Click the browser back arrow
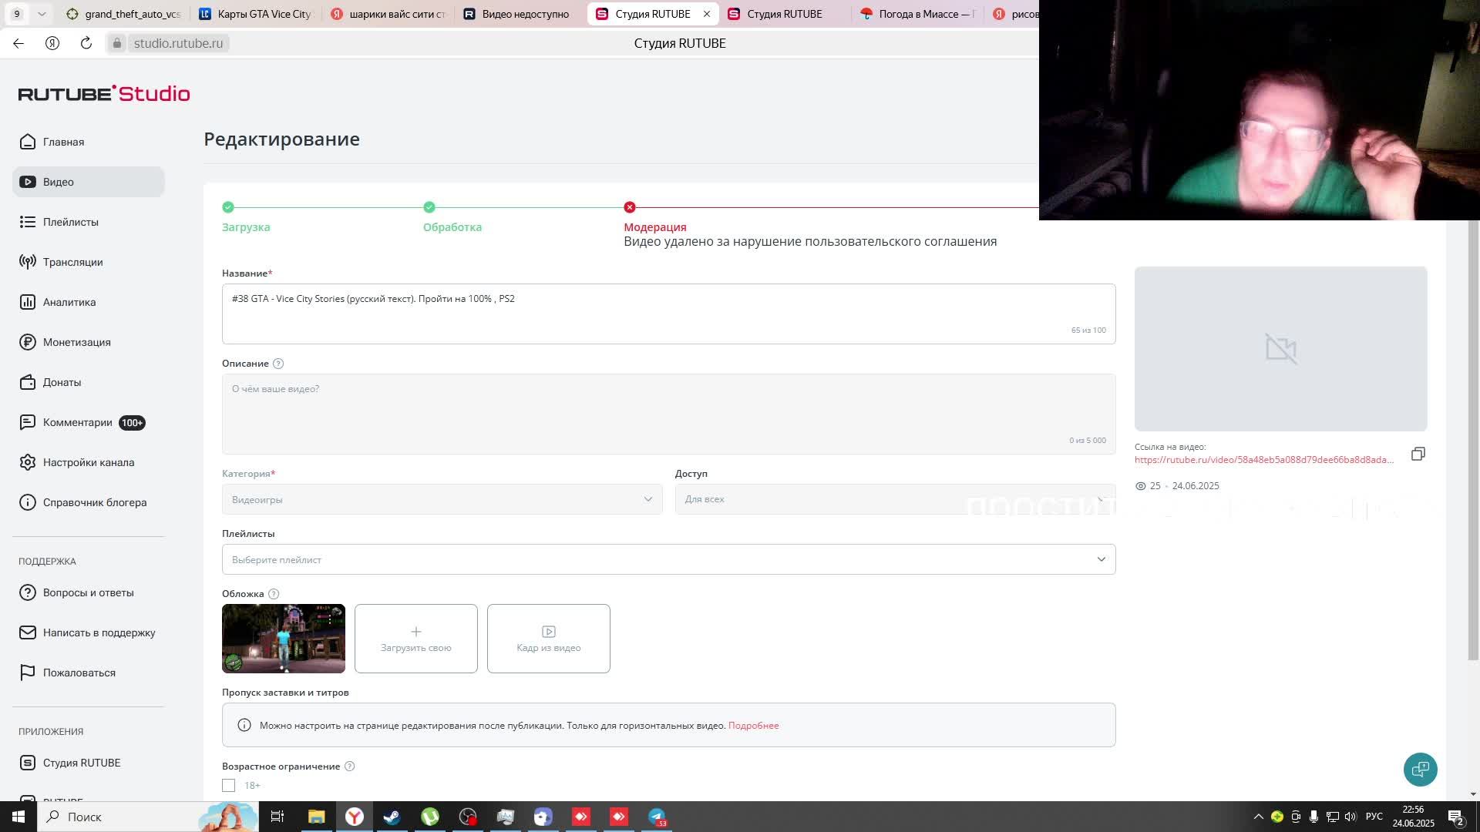 click(18, 43)
